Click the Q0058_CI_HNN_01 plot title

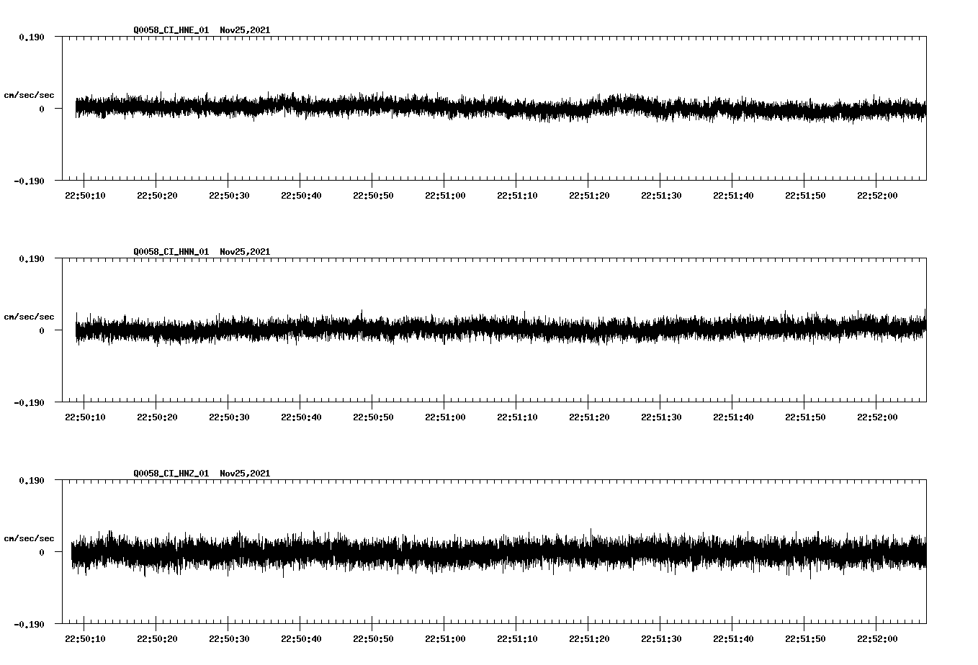point(171,252)
